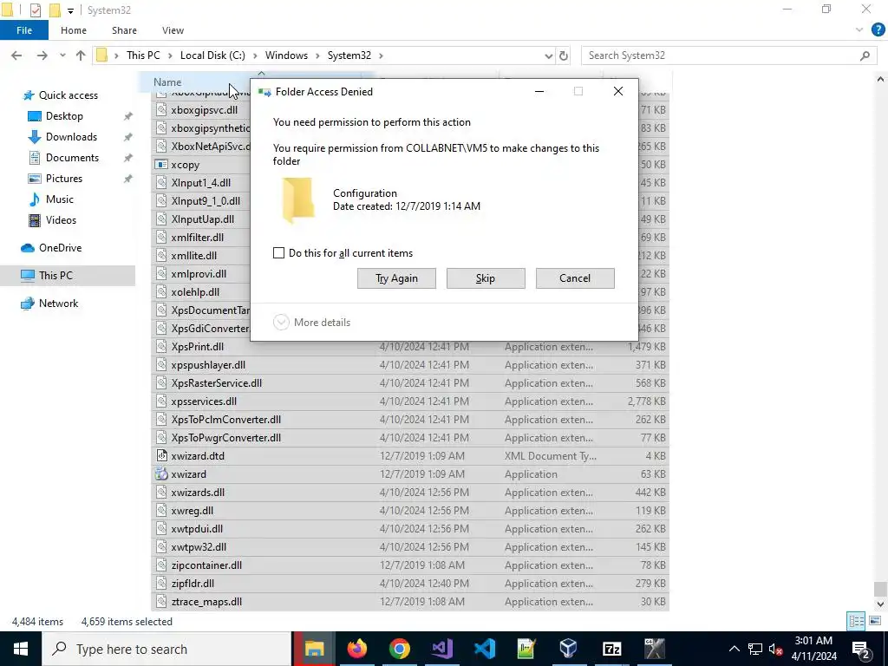Open Documents in the navigation pane
888x666 pixels.
point(72,158)
